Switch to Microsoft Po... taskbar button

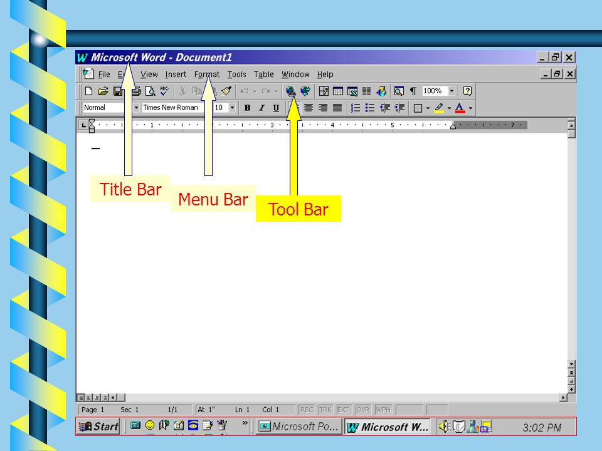pos(298,427)
